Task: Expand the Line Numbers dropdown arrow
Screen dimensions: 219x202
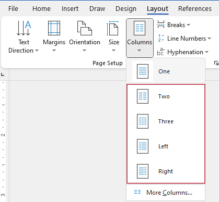Action: pos(209,39)
